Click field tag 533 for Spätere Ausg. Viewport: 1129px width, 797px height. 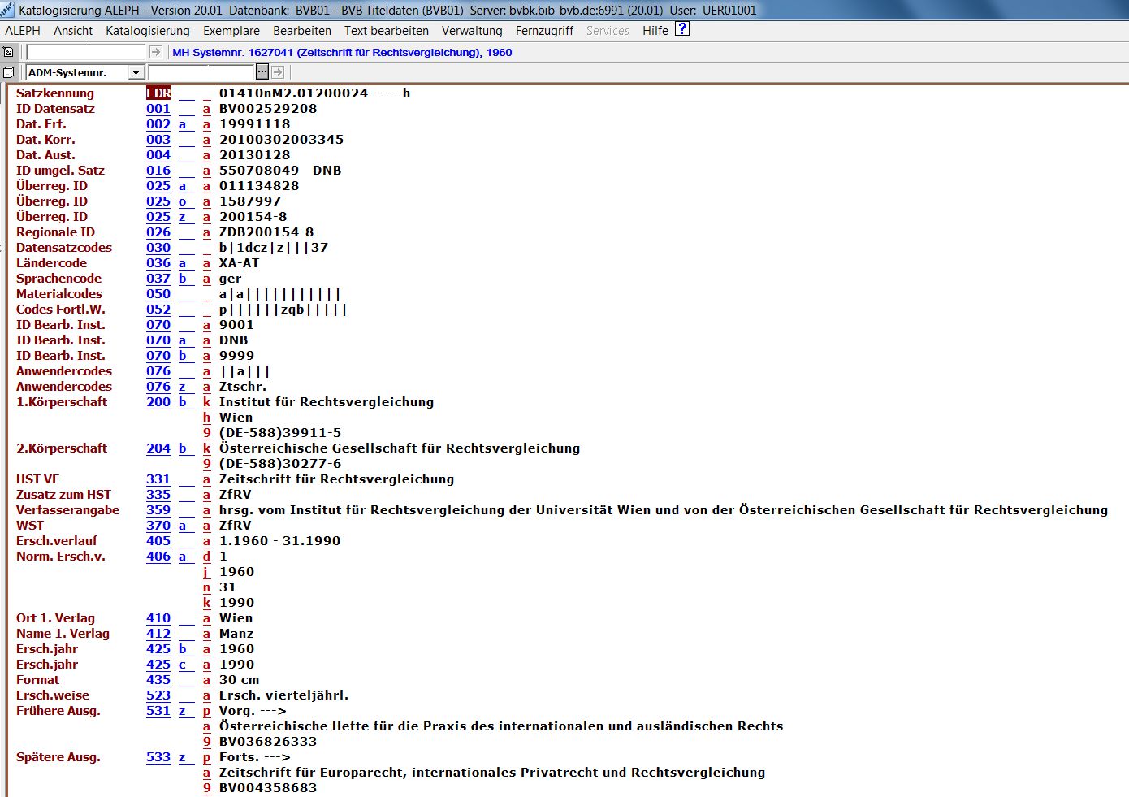coord(158,757)
